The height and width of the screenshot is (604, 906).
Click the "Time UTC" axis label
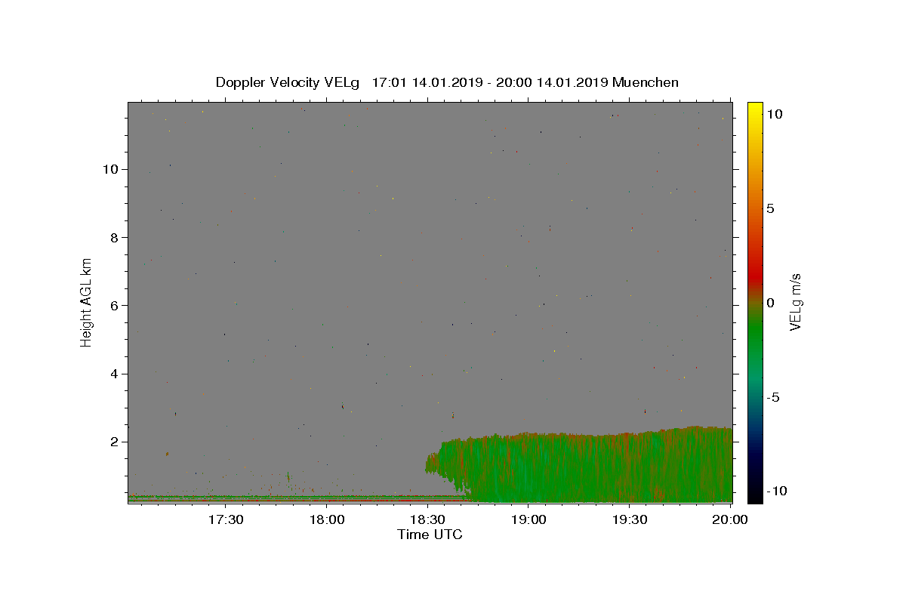(430, 535)
